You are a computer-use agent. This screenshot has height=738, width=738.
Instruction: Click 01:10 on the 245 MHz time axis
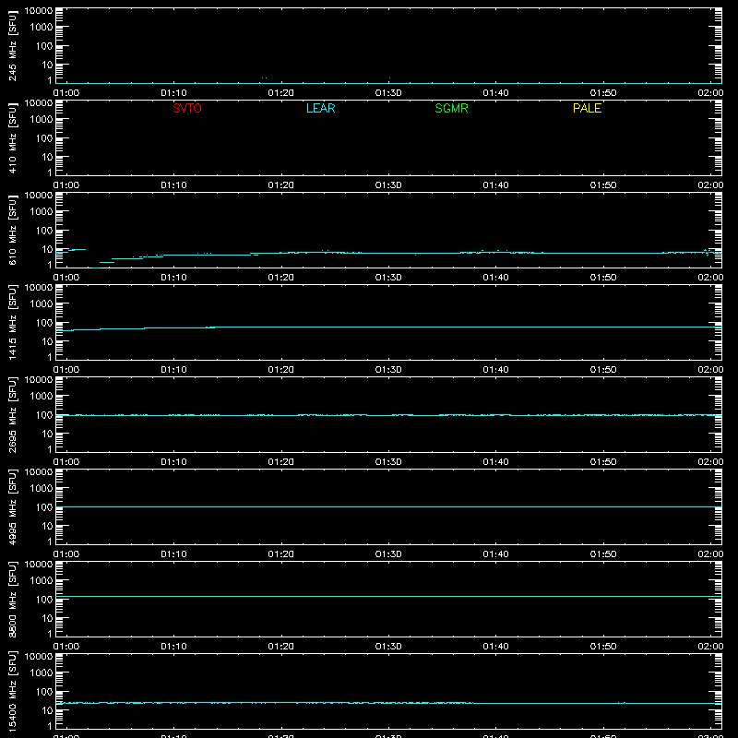point(173,93)
